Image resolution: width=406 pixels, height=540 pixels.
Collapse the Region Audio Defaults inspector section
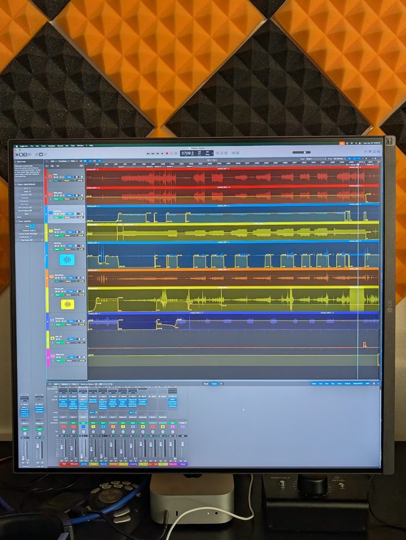pos(16,184)
